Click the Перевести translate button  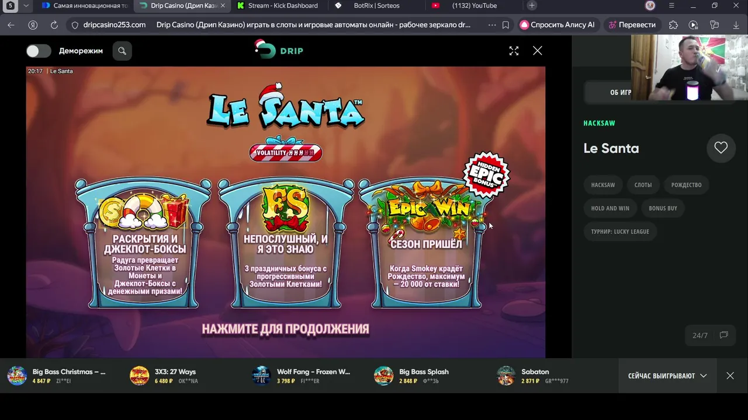point(632,25)
